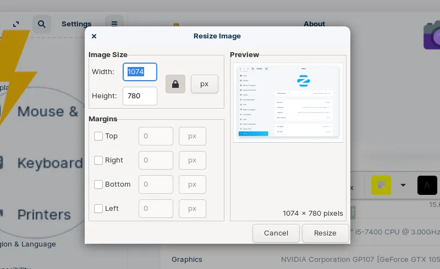Image resolution: width=440 pixels, height=269 pixels.
Task: Open the Top margin px unit dropdown
Action: pyautogui.click(x=193, y=136)
